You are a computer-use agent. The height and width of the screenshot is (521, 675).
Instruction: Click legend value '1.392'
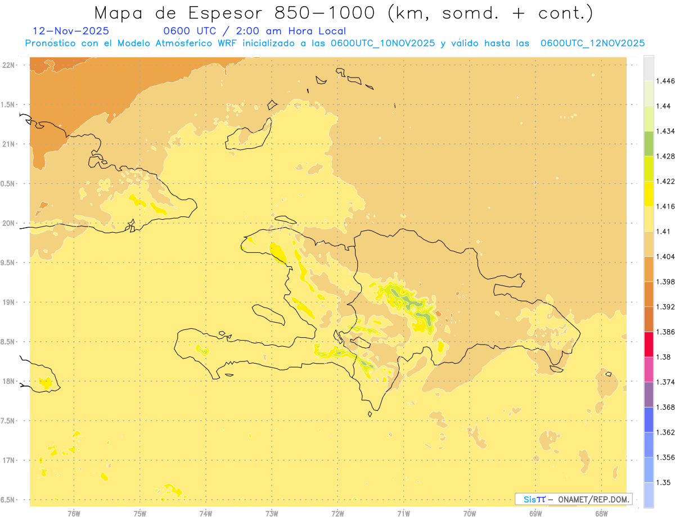coord(666,307)
